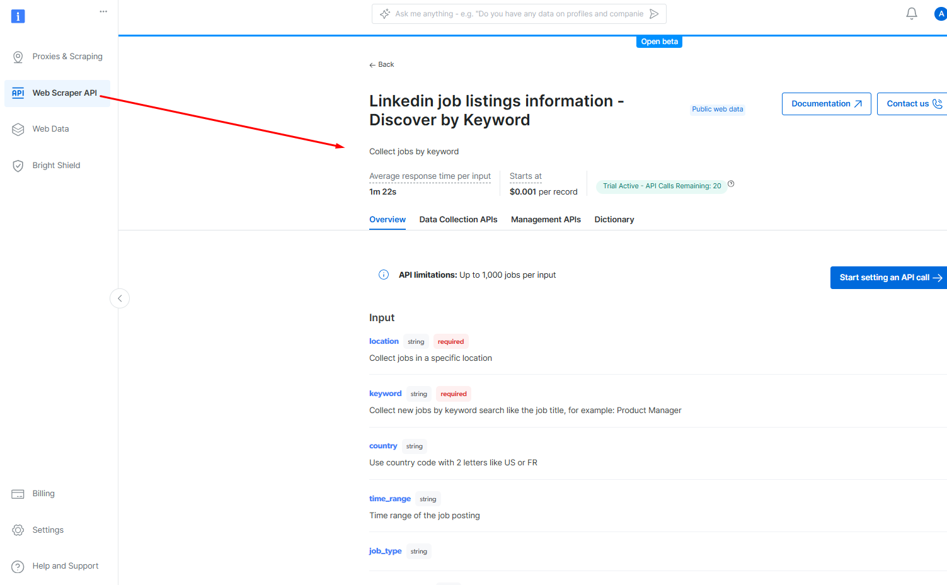Click the location input parameter name
This screenshot has height=585, width=947.
tap(384, 341)
